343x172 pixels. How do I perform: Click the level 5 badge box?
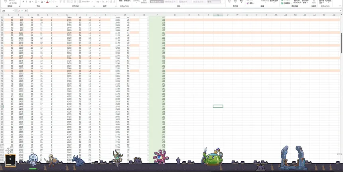[10, 160]
